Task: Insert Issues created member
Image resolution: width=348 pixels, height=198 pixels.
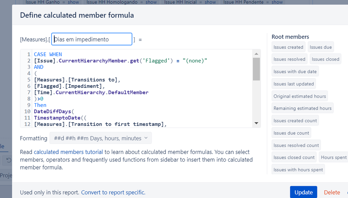Action: [288, 47]
